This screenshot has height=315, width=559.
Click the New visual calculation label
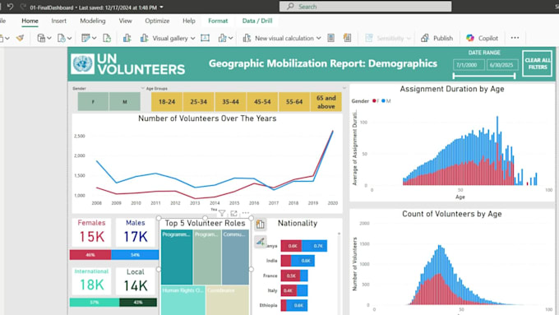tap(284, 38)
